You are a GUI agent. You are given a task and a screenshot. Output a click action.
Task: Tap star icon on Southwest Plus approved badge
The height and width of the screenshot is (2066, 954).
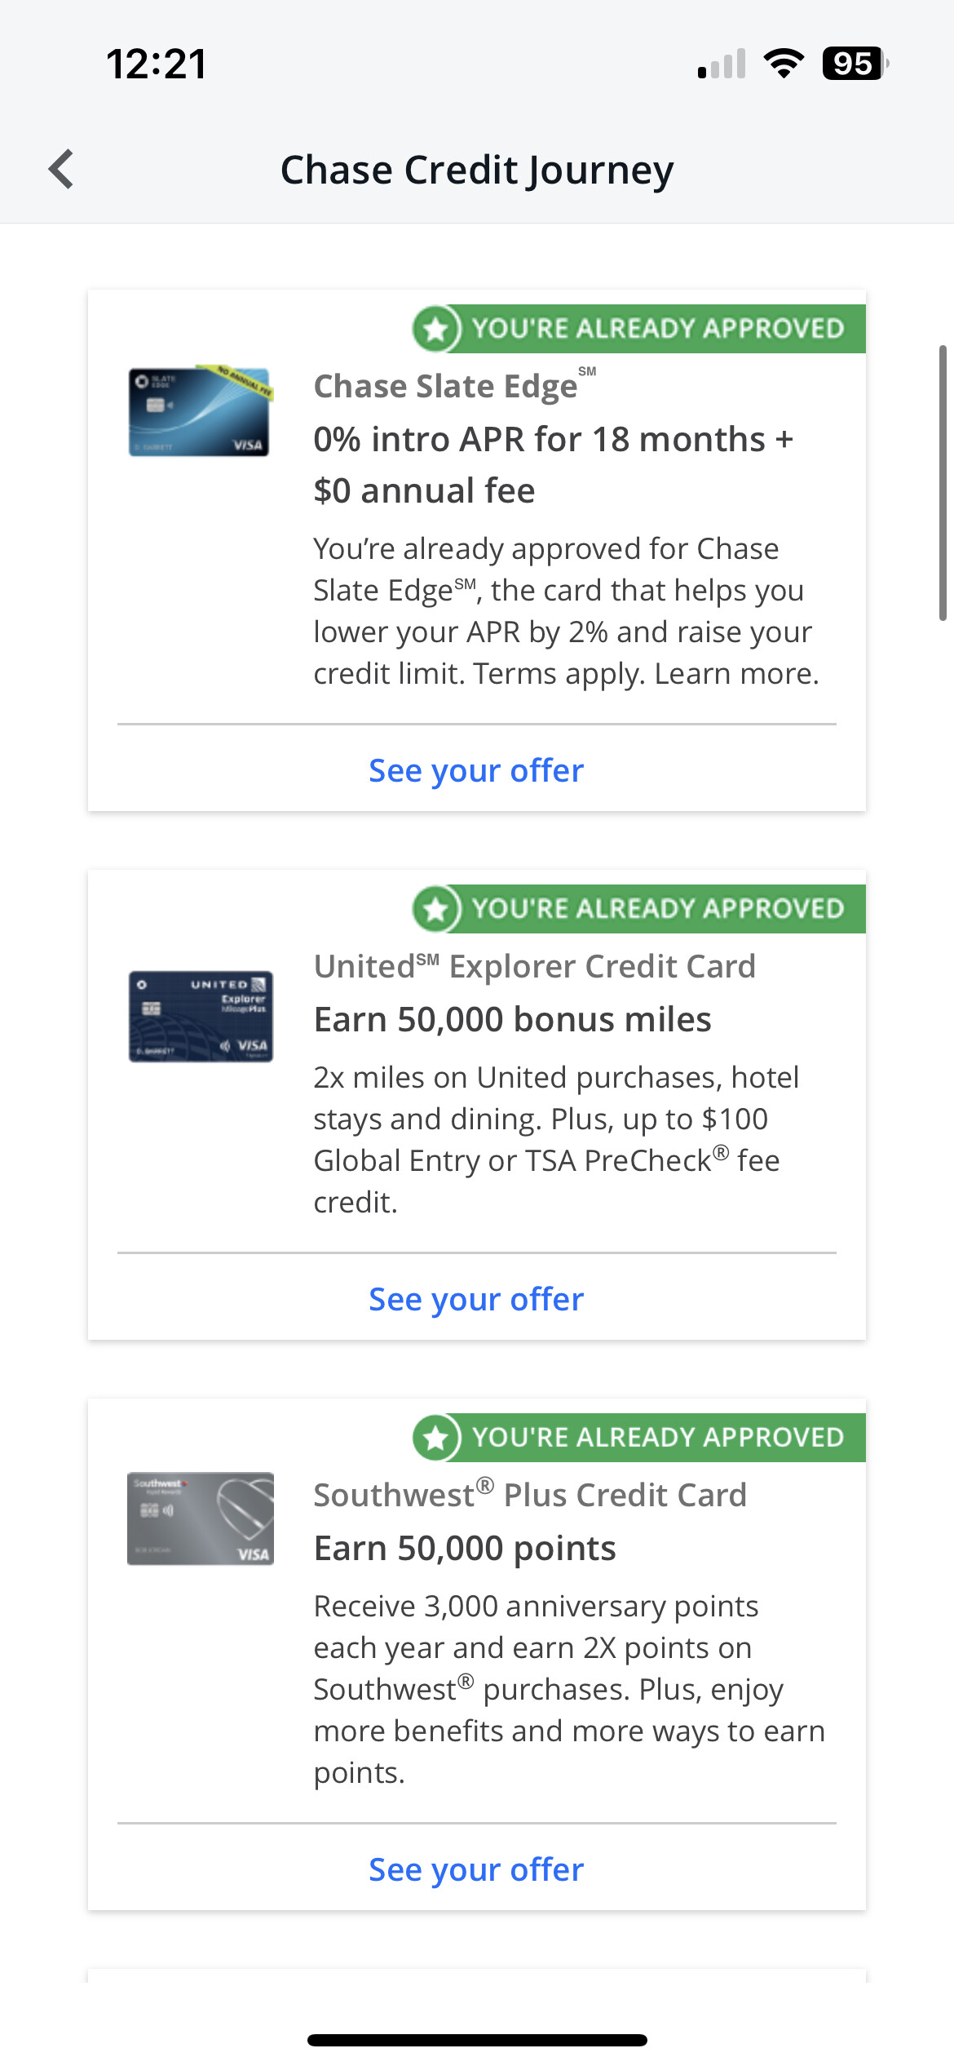[436, 1438]
